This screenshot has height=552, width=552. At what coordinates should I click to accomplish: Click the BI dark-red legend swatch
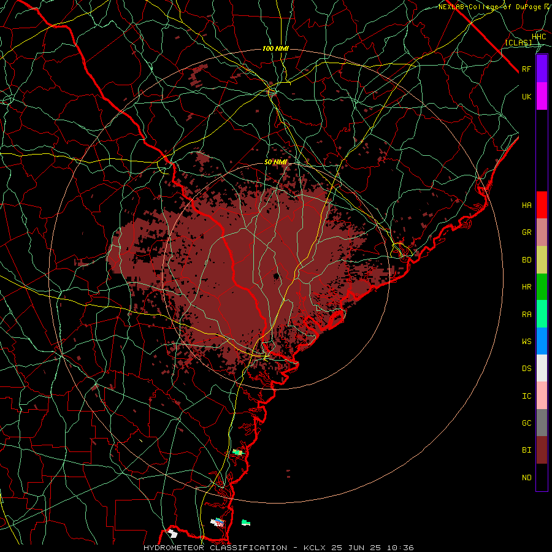click(542, 450)
